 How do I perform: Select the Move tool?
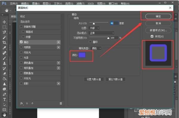tap(4, 22)
